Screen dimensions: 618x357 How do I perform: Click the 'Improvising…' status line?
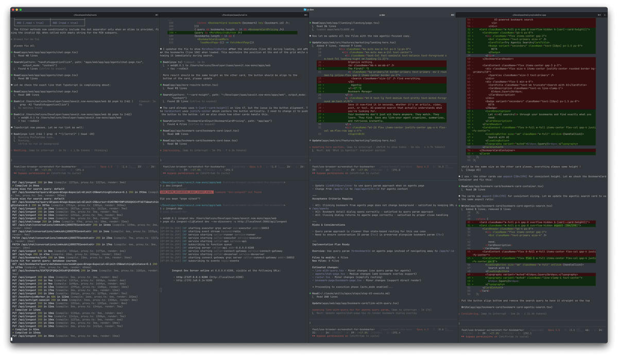[x=203, y=150]
